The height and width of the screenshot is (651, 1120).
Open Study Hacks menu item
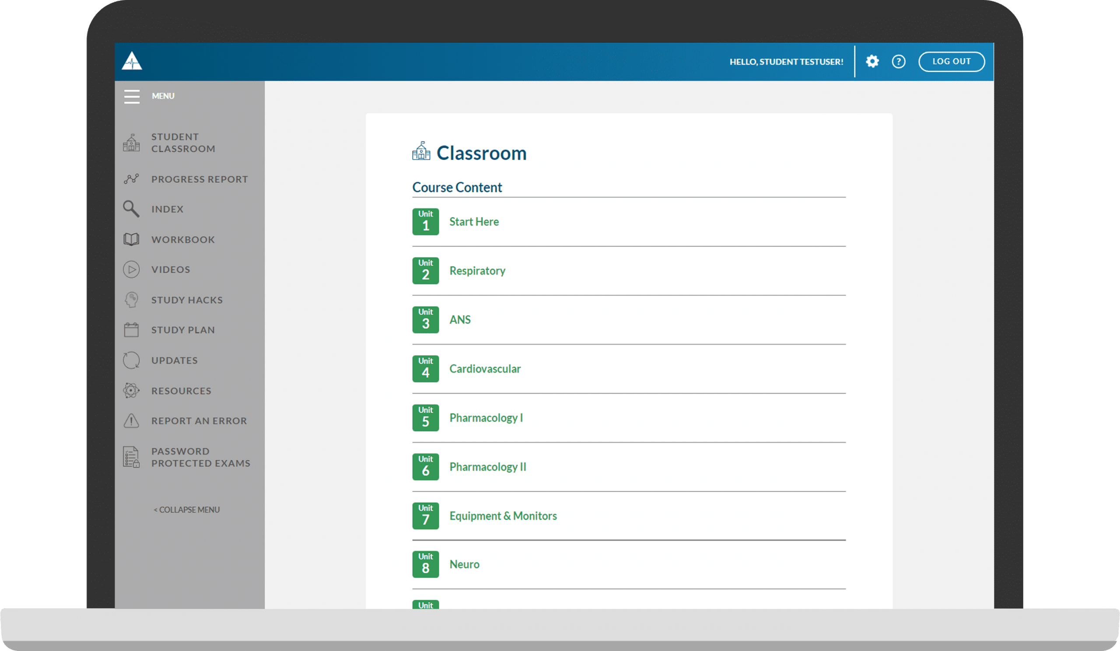coord(187,300)
